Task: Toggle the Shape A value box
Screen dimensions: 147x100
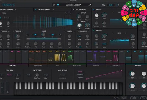Action: click(35, 35)
